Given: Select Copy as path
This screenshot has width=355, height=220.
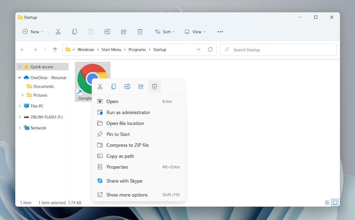Looking at the screenshot, I should point(139,156).
